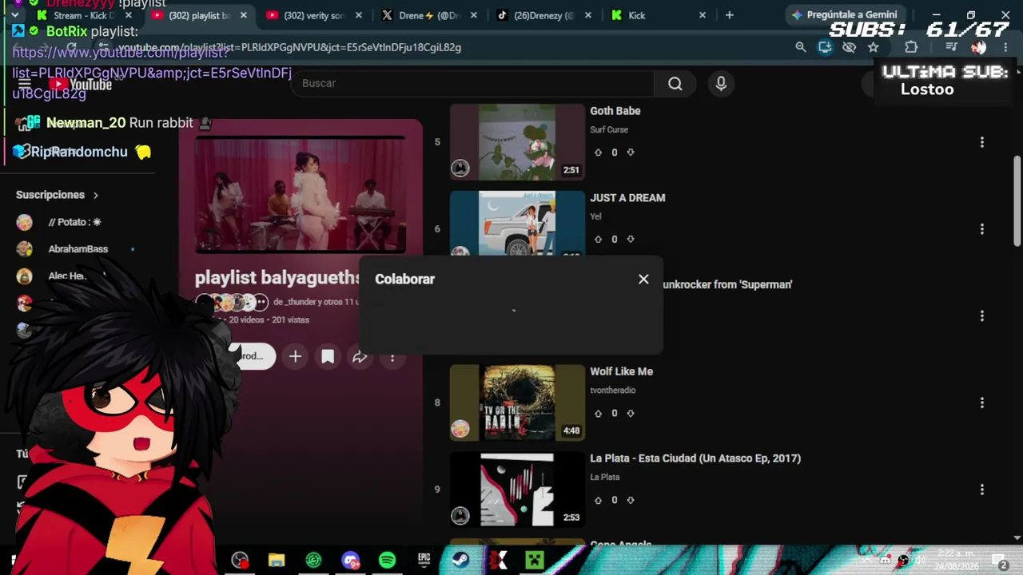Switch to the Drene X (Twitter) tab
Viewport: 1023px width, 575px height.
pos(429,15)
